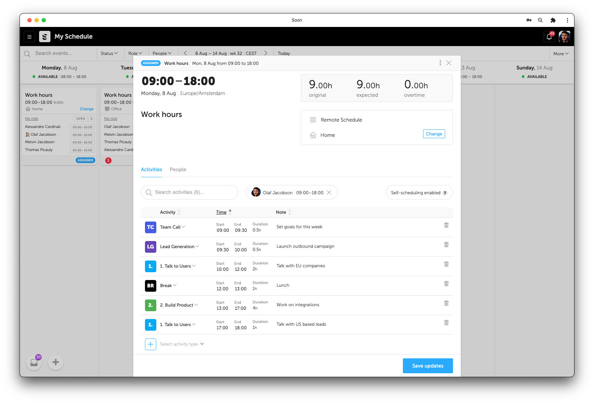Click the ASSIGNED badge on Monday card
594x403 pixels.
point(85,160)
